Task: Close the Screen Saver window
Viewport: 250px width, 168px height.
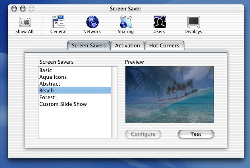Action: (14, 8)
